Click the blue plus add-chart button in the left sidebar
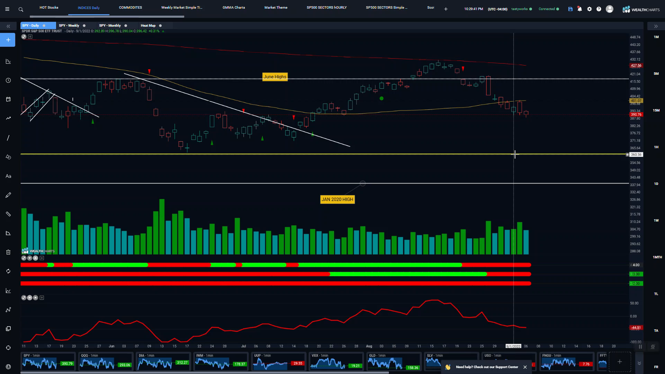The width and height of the screenshot is (665, 374). tap(8, 40)
